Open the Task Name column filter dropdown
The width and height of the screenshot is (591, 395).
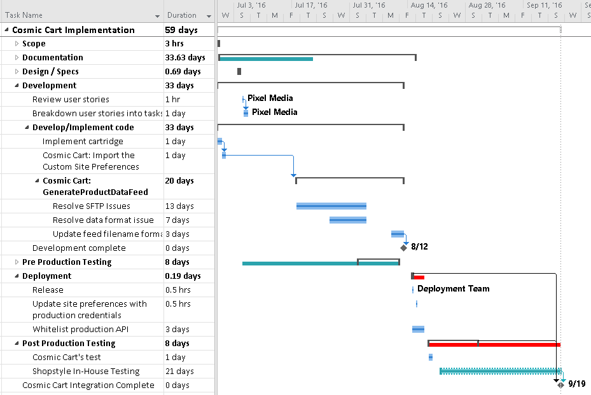(157, 16)
